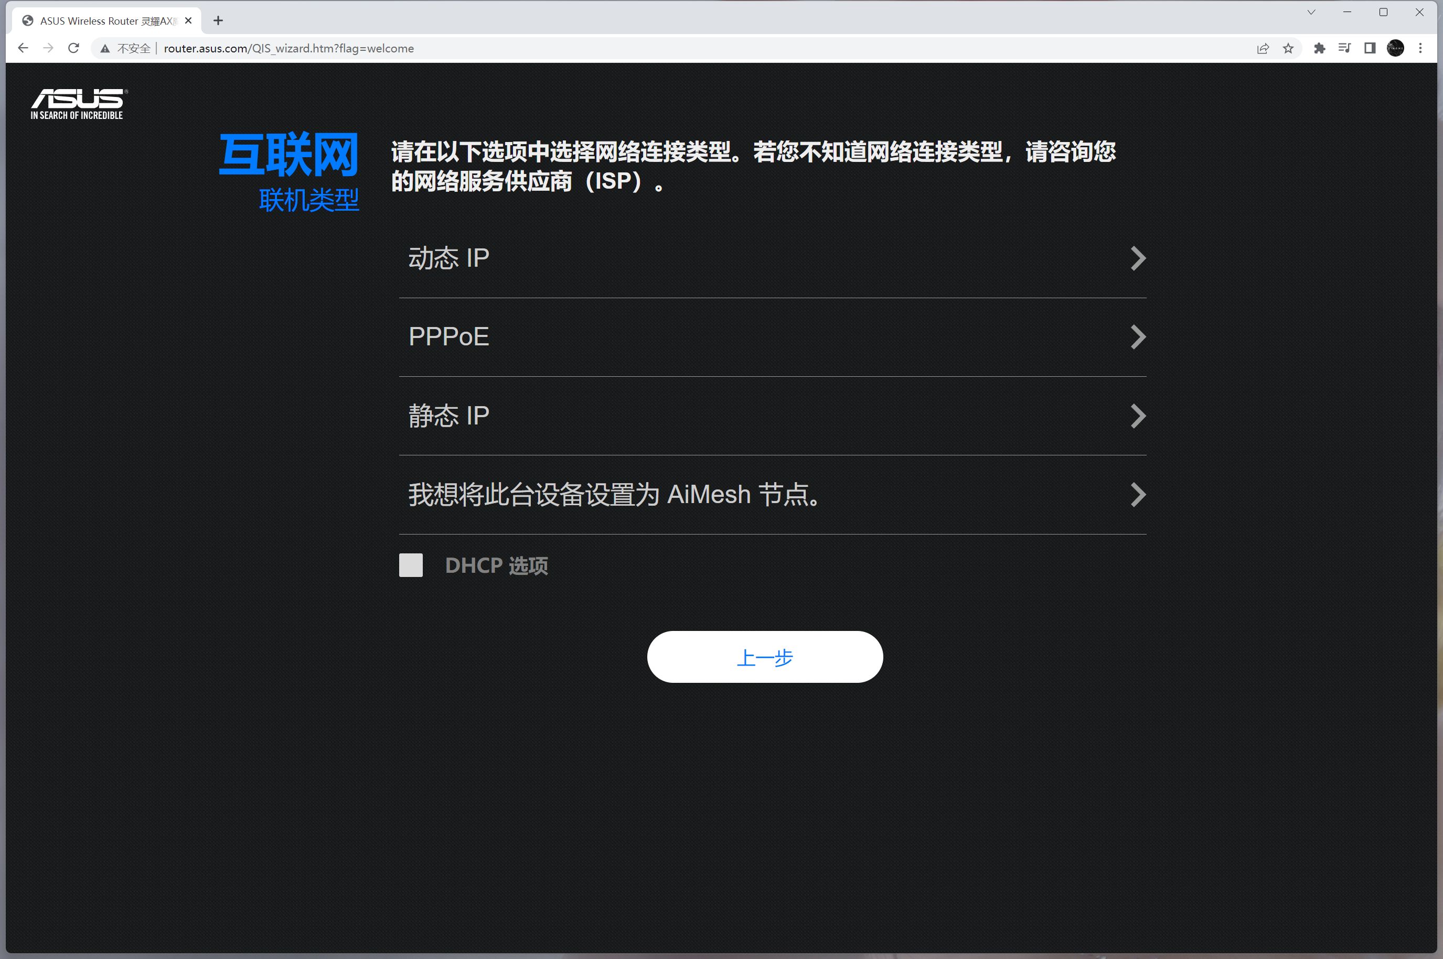Image resolution: width=1443 pixels, height=959 pixels.
Task: Choose the PPPoE connection type
Action: coord(773,337)
